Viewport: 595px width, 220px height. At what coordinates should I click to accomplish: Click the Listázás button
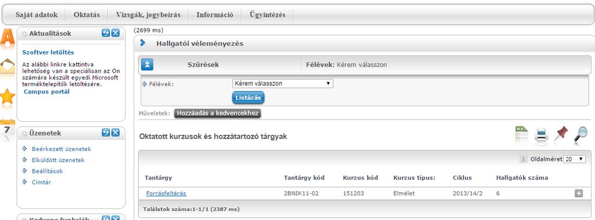tap(248, 98)
